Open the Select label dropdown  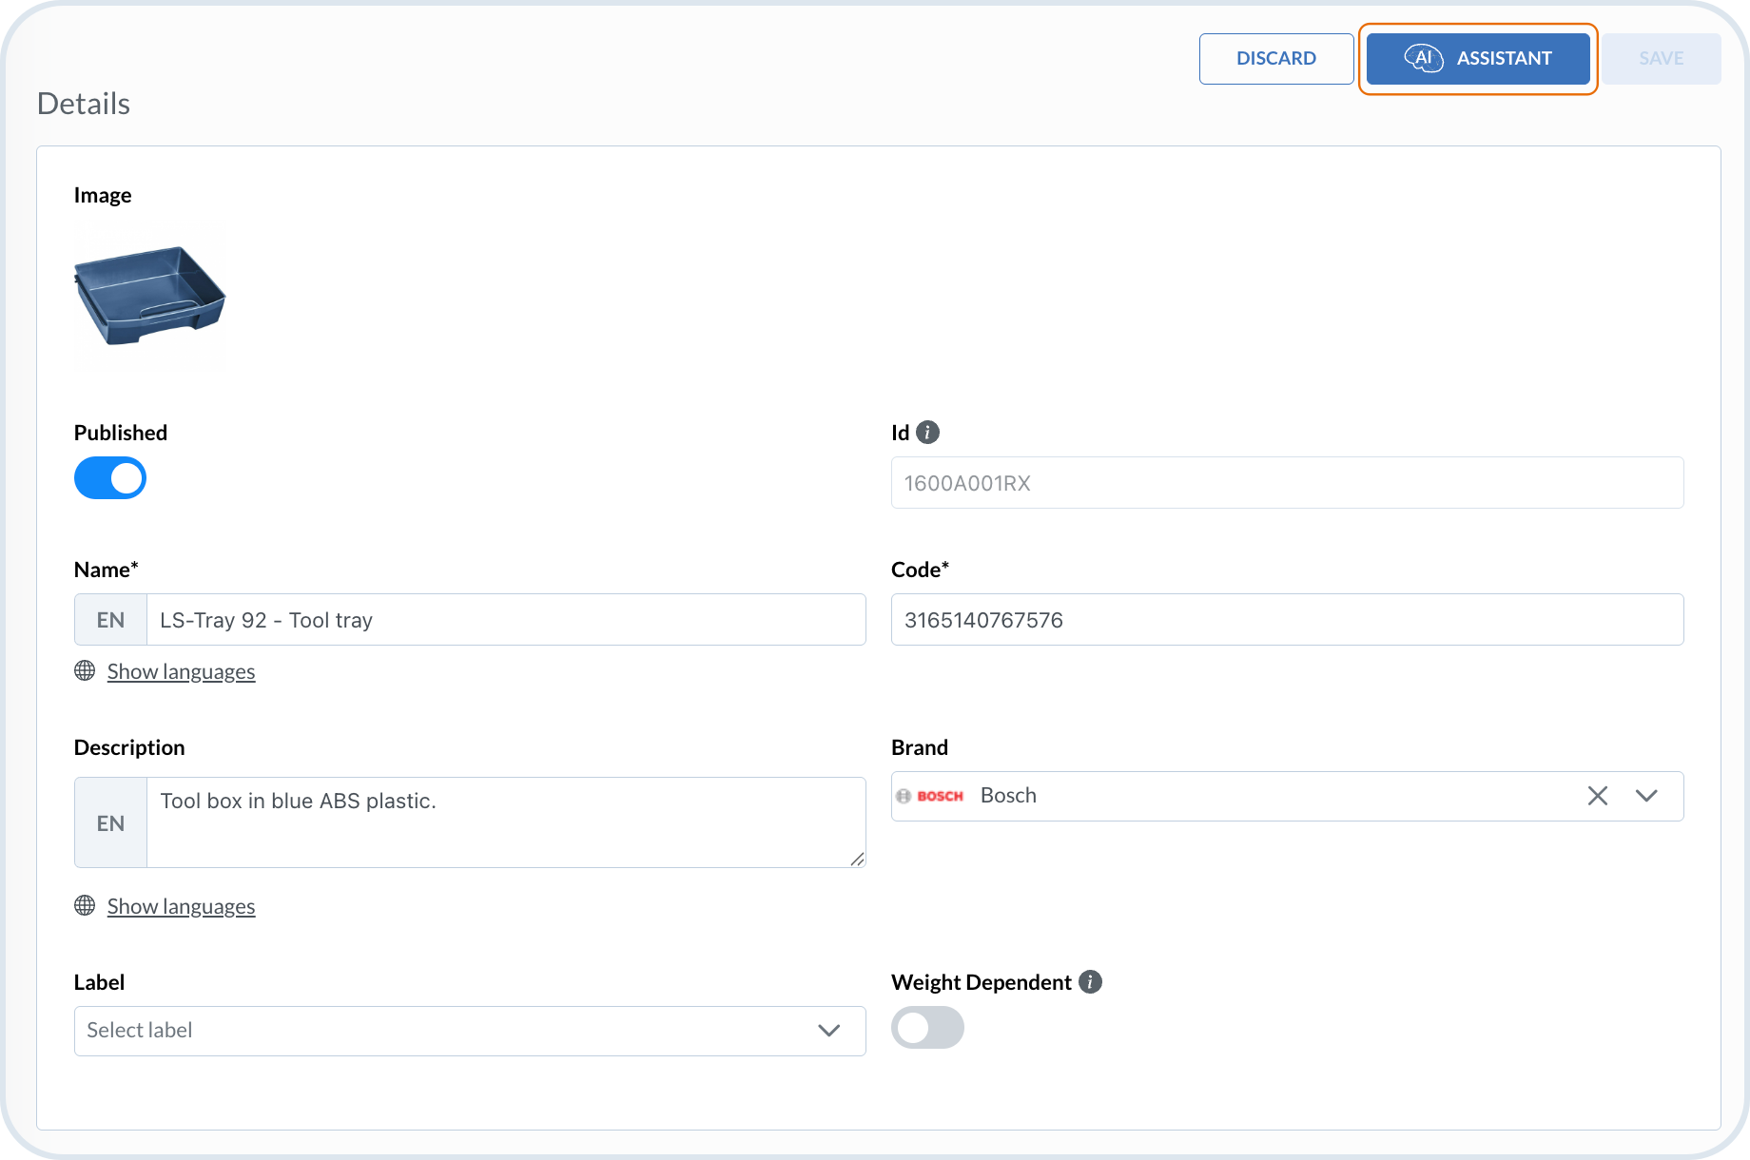click(470, 1031)
